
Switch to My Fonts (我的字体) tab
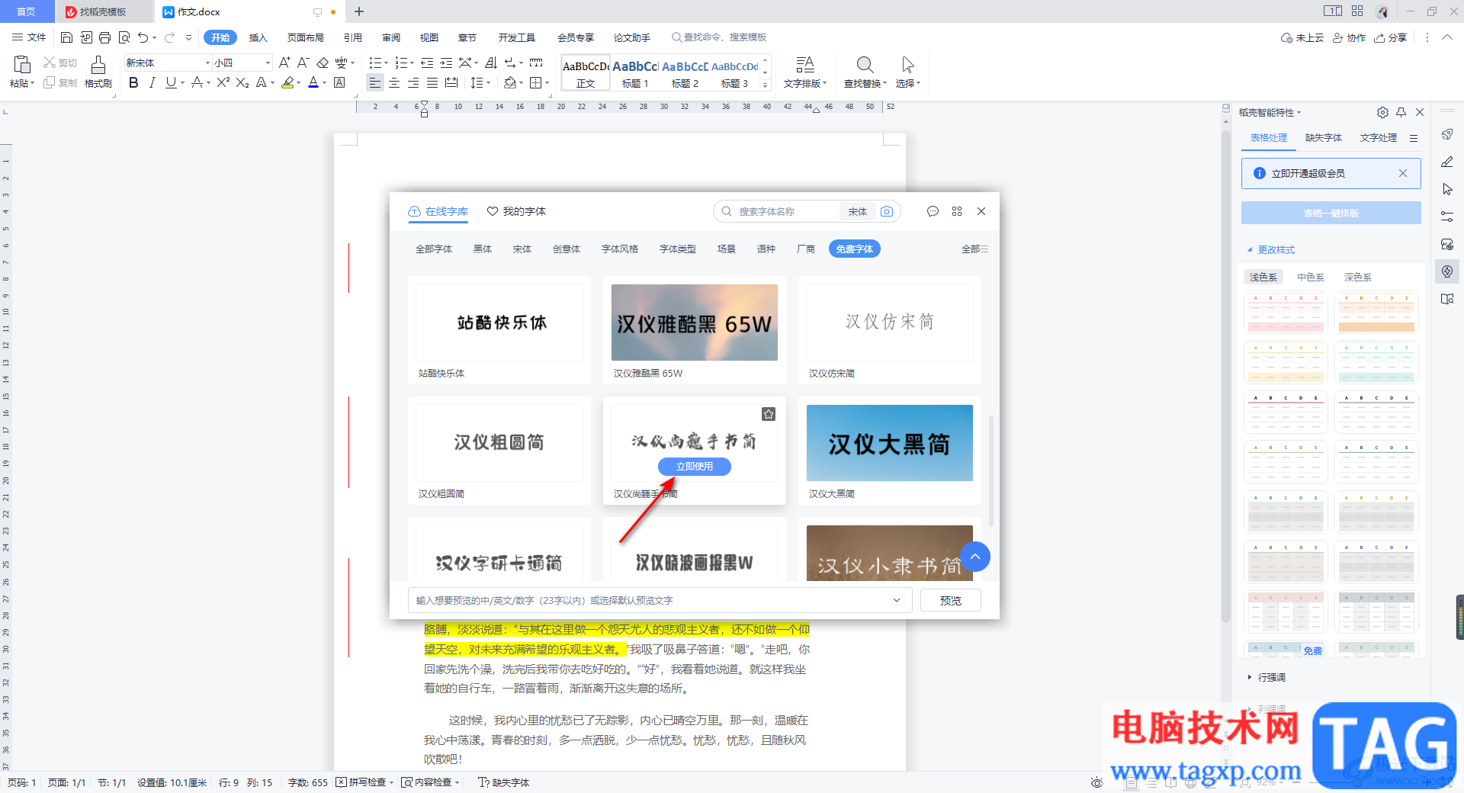(x=516, y=211)
